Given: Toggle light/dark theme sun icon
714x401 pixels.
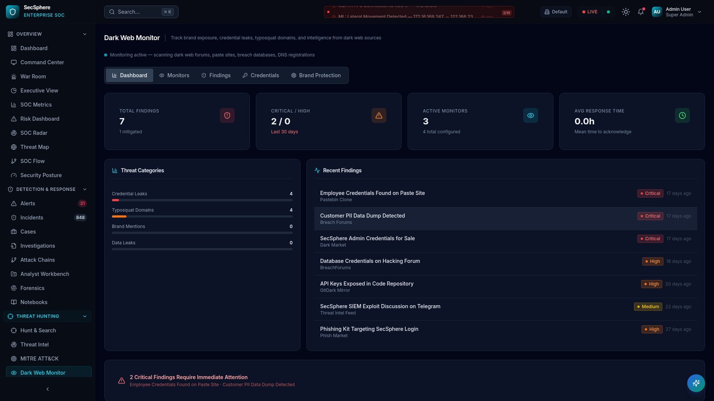Looking at the screenshot, I should coord(626,12).
